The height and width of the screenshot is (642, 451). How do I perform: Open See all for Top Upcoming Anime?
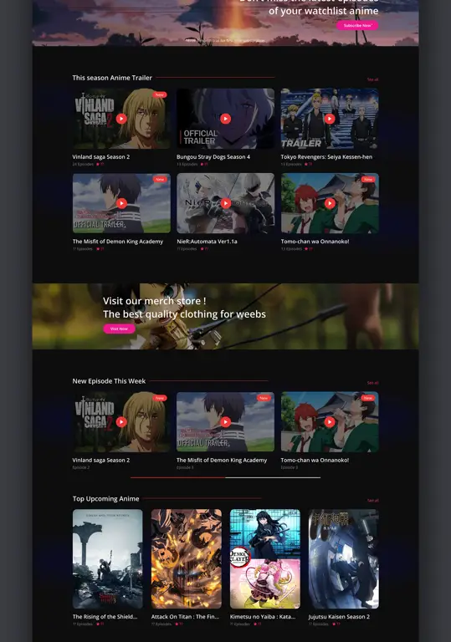372,501
